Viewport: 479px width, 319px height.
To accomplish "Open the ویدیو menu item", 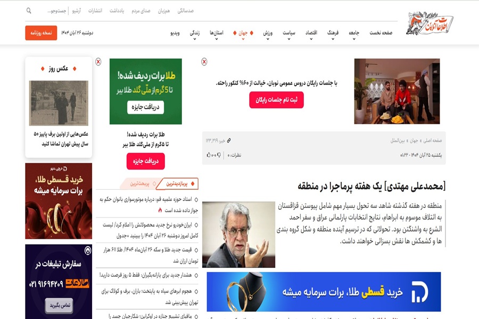I will tap(175, 32).
